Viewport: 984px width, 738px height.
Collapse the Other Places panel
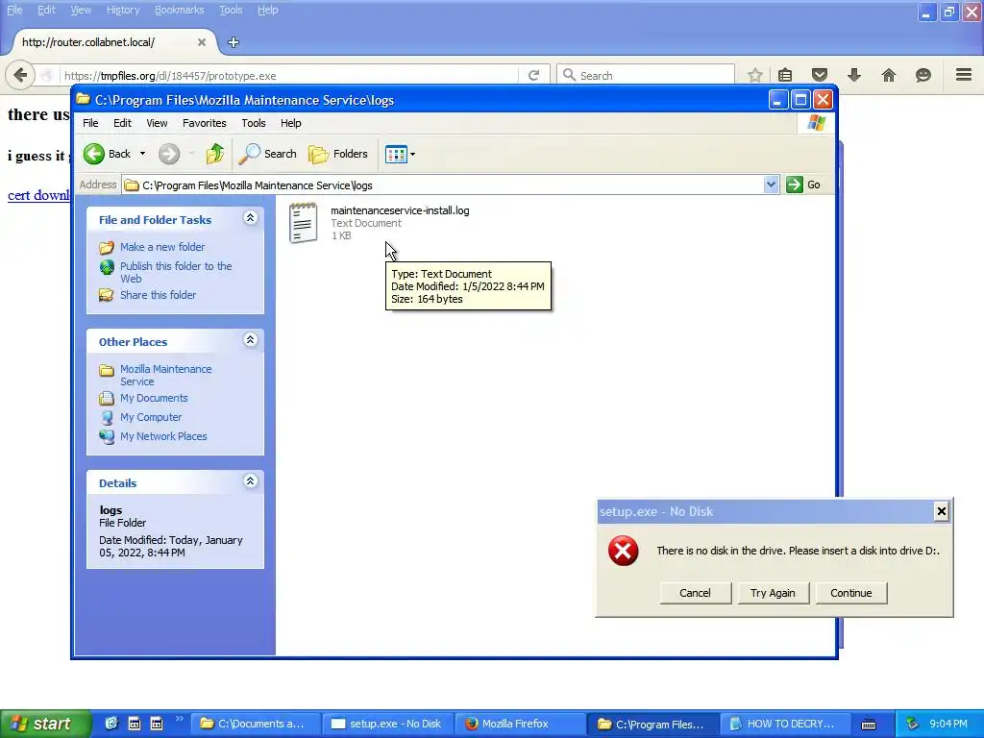coord(250,340)
